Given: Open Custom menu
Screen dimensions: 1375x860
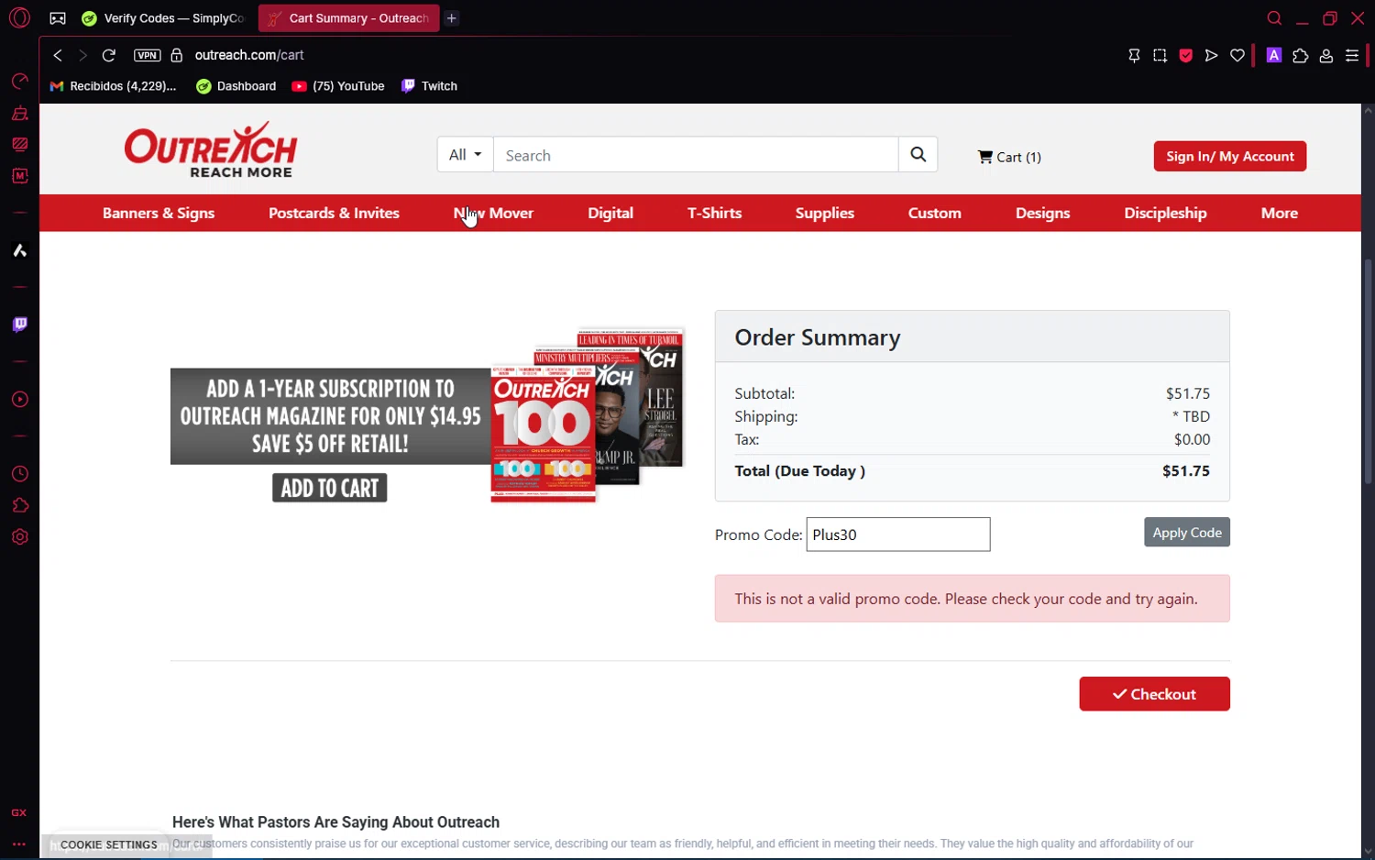Looking at the screenshot, I should pos(934,213).
